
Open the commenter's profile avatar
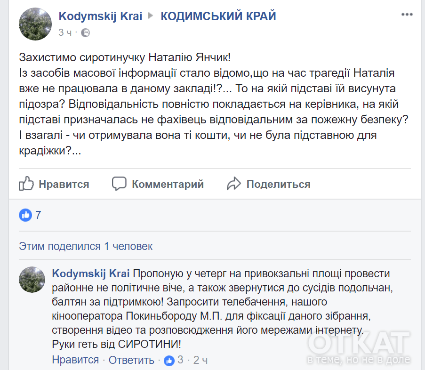coord(32,279)
